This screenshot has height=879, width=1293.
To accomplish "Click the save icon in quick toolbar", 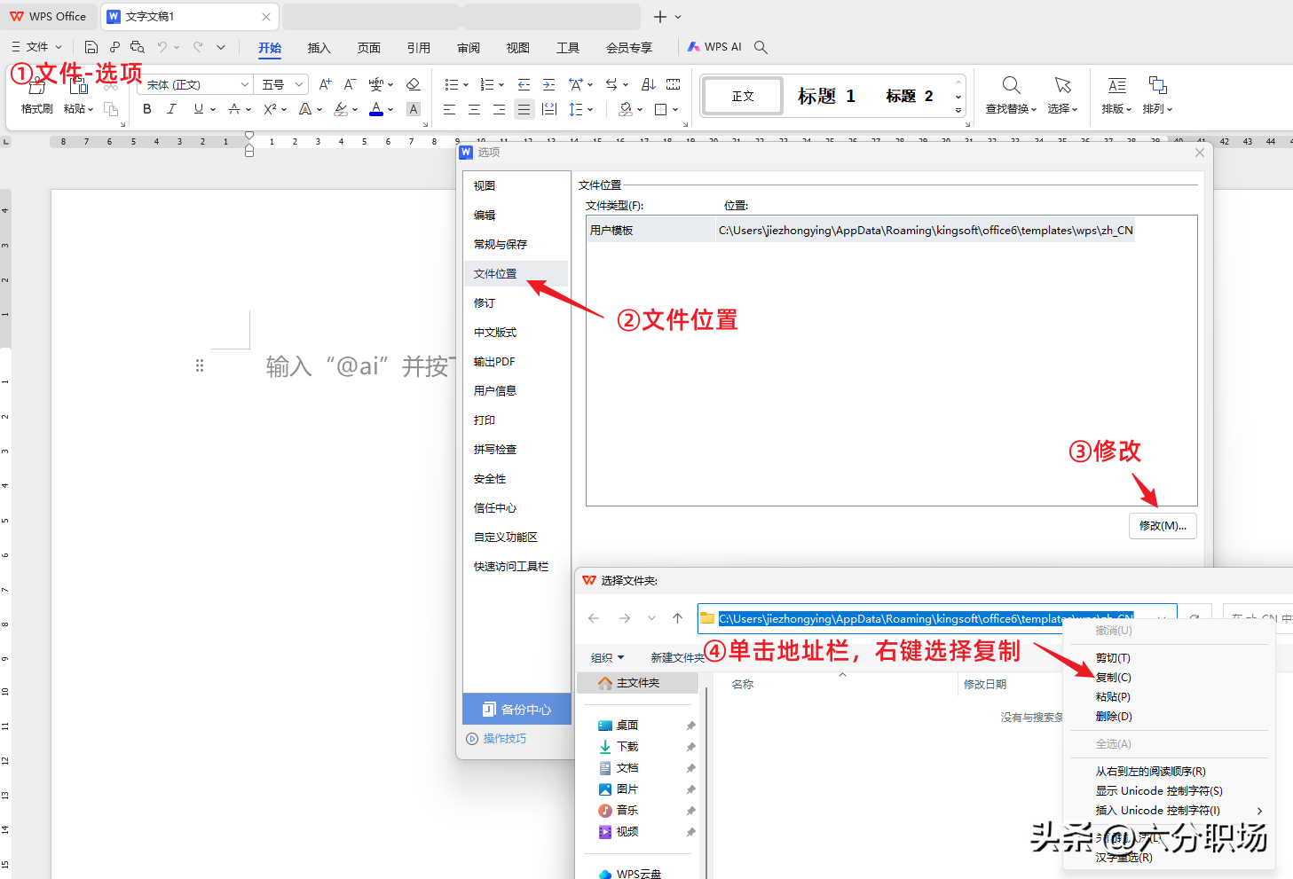I will (91, 47).
